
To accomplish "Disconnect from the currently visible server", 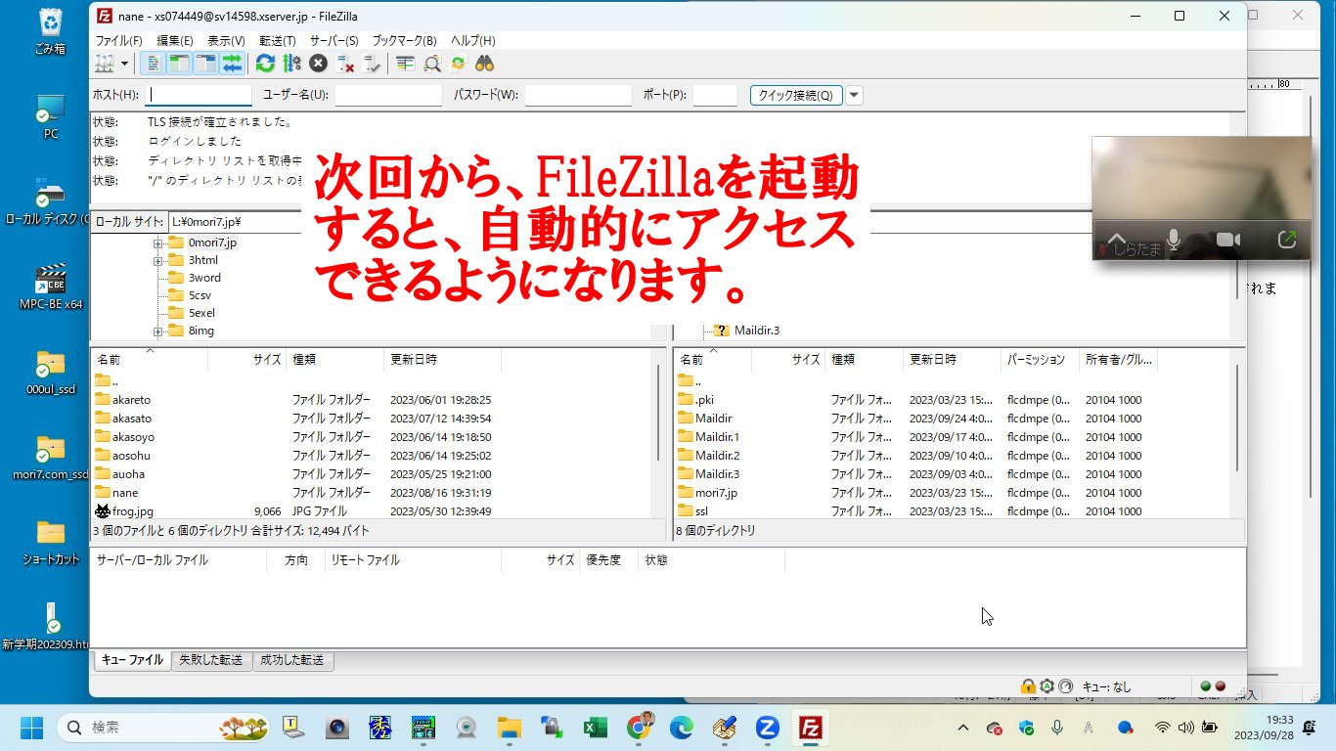I will (x=345, y=64).
